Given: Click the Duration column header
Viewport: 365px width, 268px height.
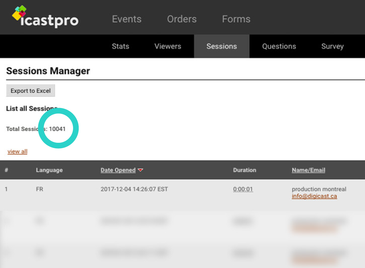Looking at the screenshot, I should 244,170.
